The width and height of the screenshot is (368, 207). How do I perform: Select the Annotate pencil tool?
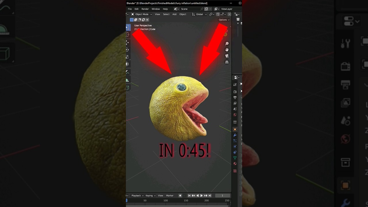point(128,73)
